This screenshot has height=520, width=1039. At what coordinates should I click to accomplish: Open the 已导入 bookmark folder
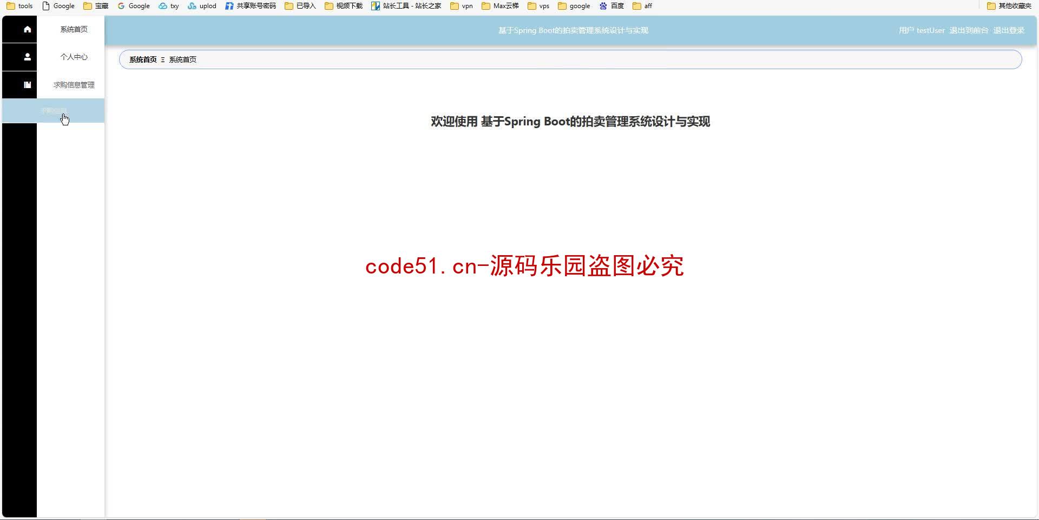(x=300, y=6)
